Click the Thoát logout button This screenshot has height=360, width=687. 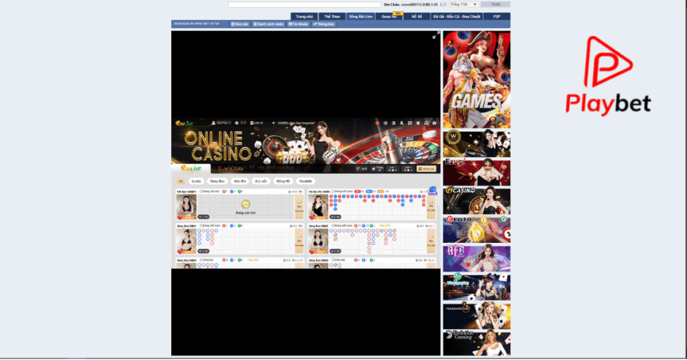496,5
